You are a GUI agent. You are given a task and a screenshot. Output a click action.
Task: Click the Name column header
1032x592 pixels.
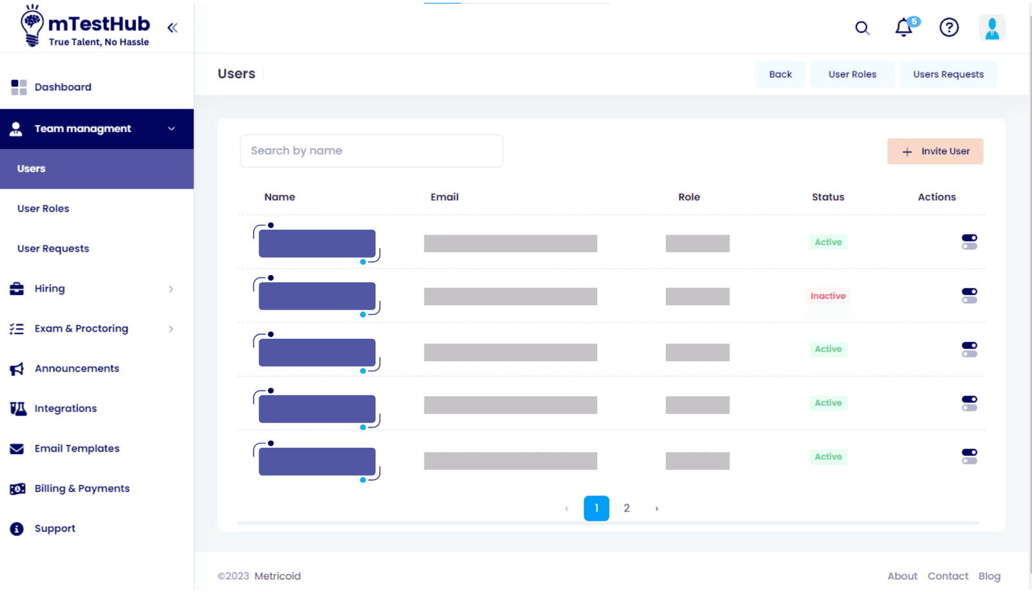click(x=279, y=197)
